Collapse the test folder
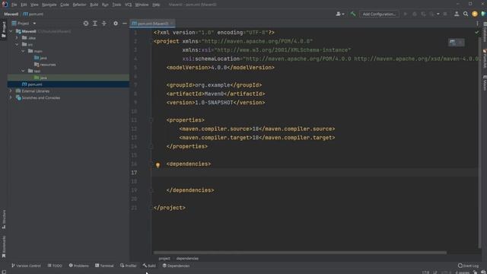 click(24, 71)
